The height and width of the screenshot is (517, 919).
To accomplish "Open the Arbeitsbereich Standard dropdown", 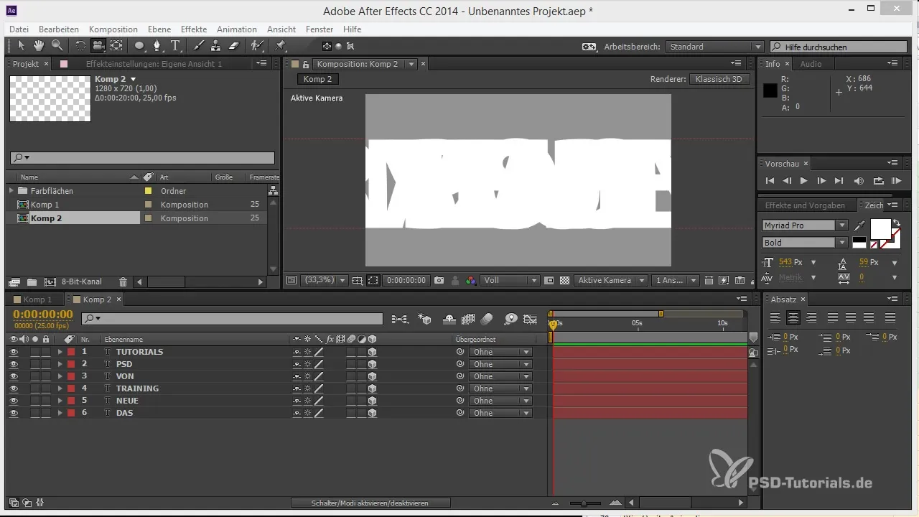I will [714, 47].
